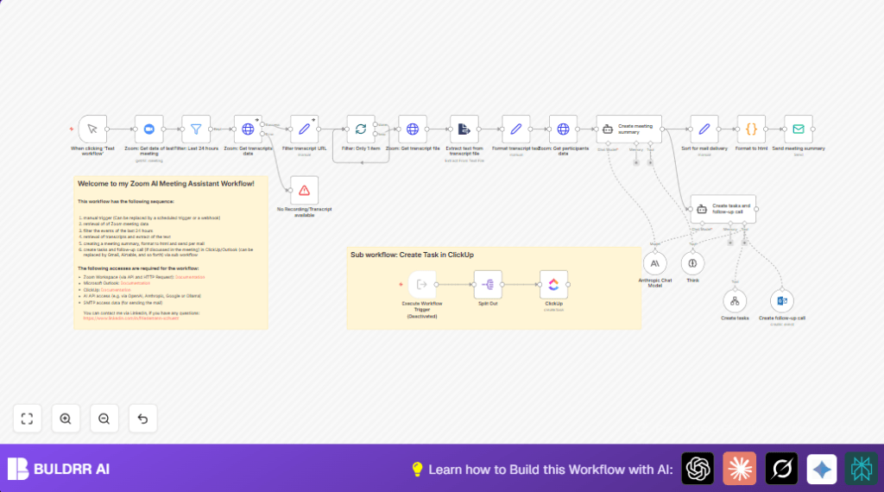This screenshot has width=884, height=492.
Task: Select the 'Create meeting summary' agent node
Action: point(629,129)
